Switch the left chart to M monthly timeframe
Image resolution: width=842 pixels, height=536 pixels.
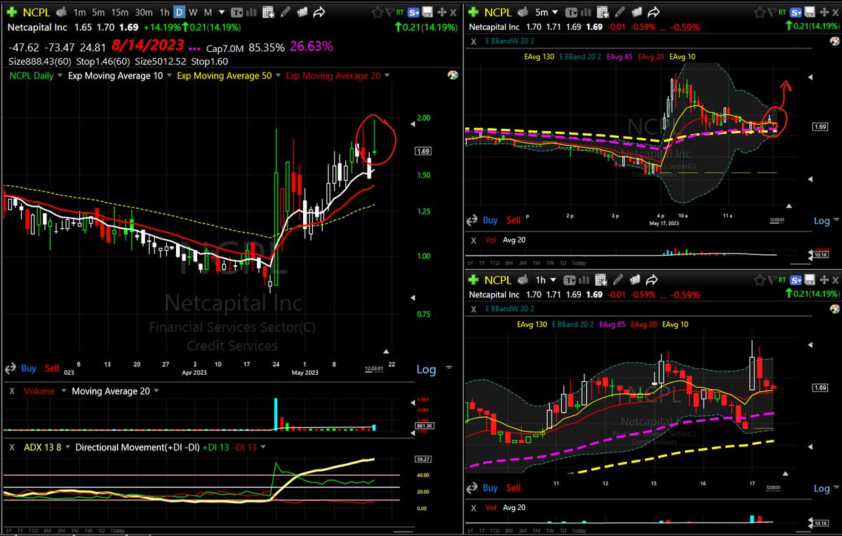click(x=208, y=13)
